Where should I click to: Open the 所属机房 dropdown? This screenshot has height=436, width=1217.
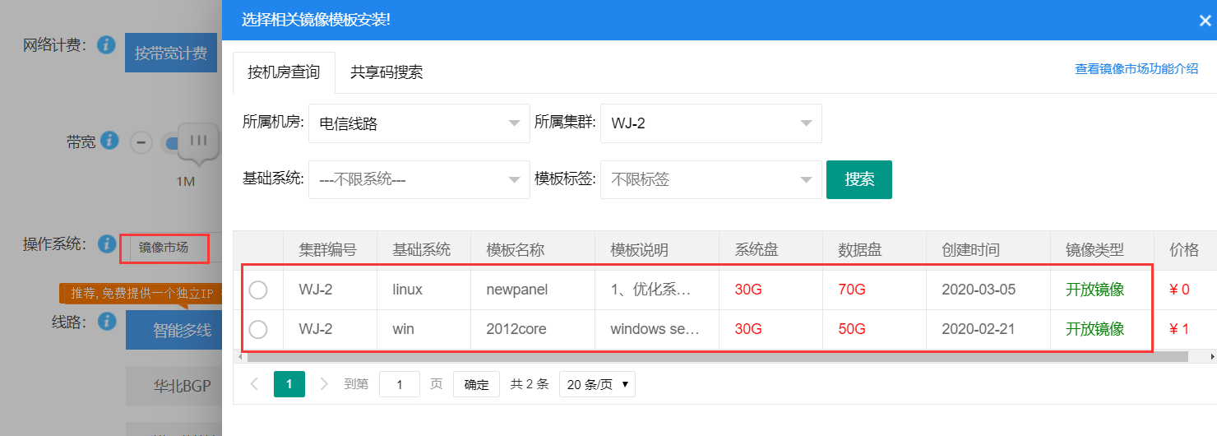pos(419,123)
